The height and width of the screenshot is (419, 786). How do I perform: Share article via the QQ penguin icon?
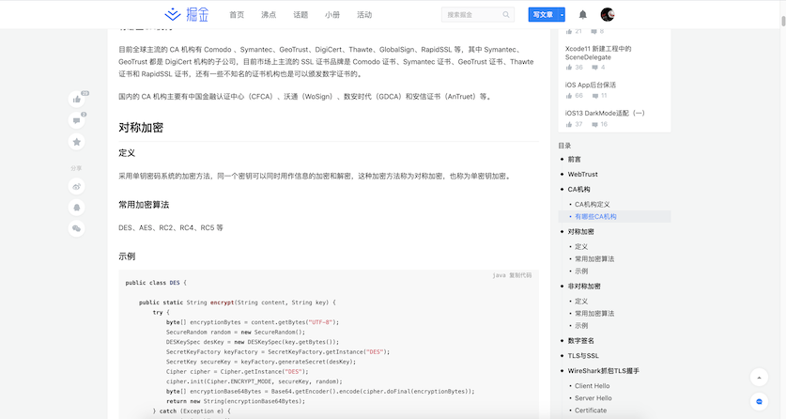(76, 207)
